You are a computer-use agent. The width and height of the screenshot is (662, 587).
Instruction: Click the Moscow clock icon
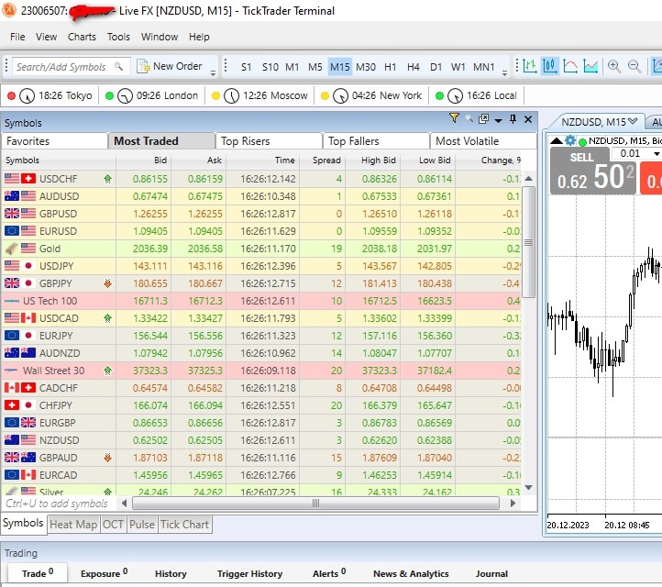[231, 96]
